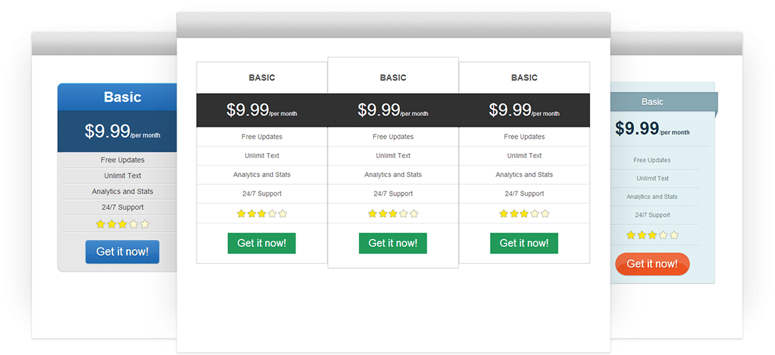775x355 pixels.
Task: Click first star in raised center column
Action: 372,214
